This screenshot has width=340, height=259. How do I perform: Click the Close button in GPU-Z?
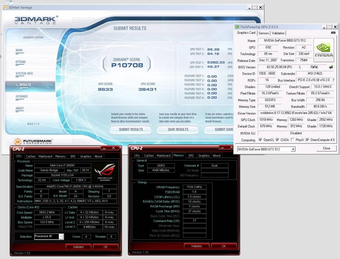pyautogui.click(x=327, y=148)
